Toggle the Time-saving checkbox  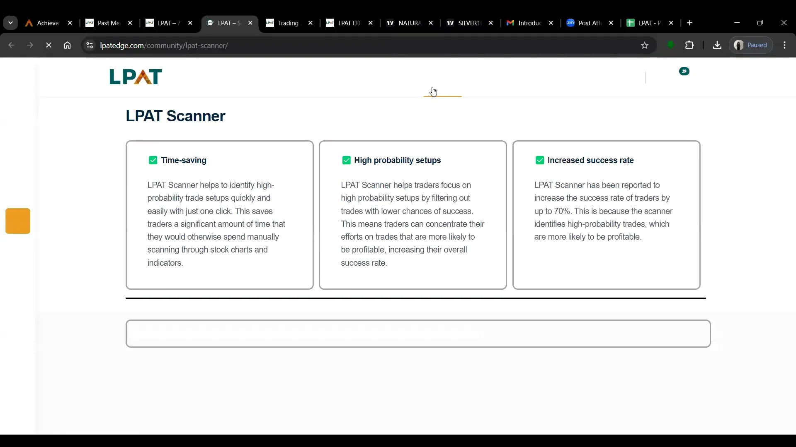pyautogui.click(x=153, y=160)
